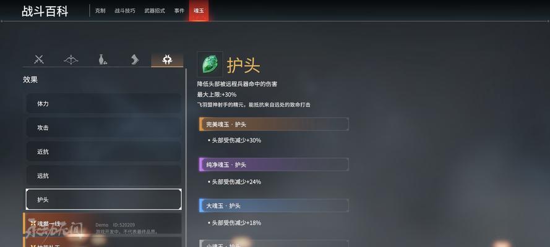Screen dimensions: 550x247
Task: Select the crossed swords melee category icon
Action: [39, 60]
